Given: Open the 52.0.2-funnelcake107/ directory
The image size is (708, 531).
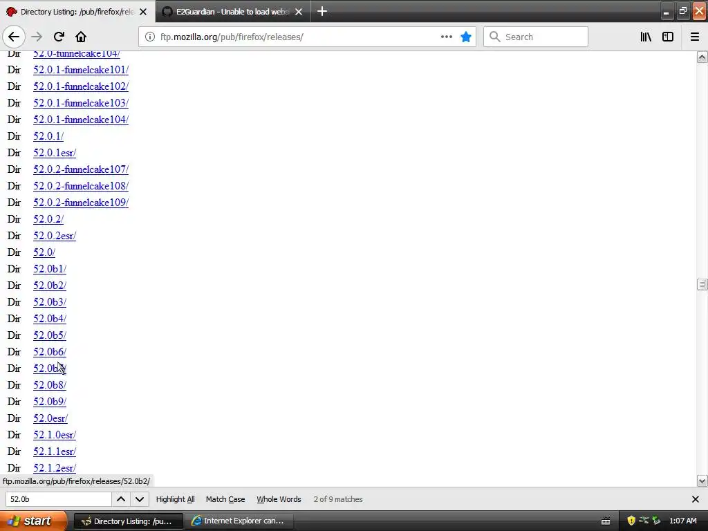Looking at the screenshot, I should (81, 169).
